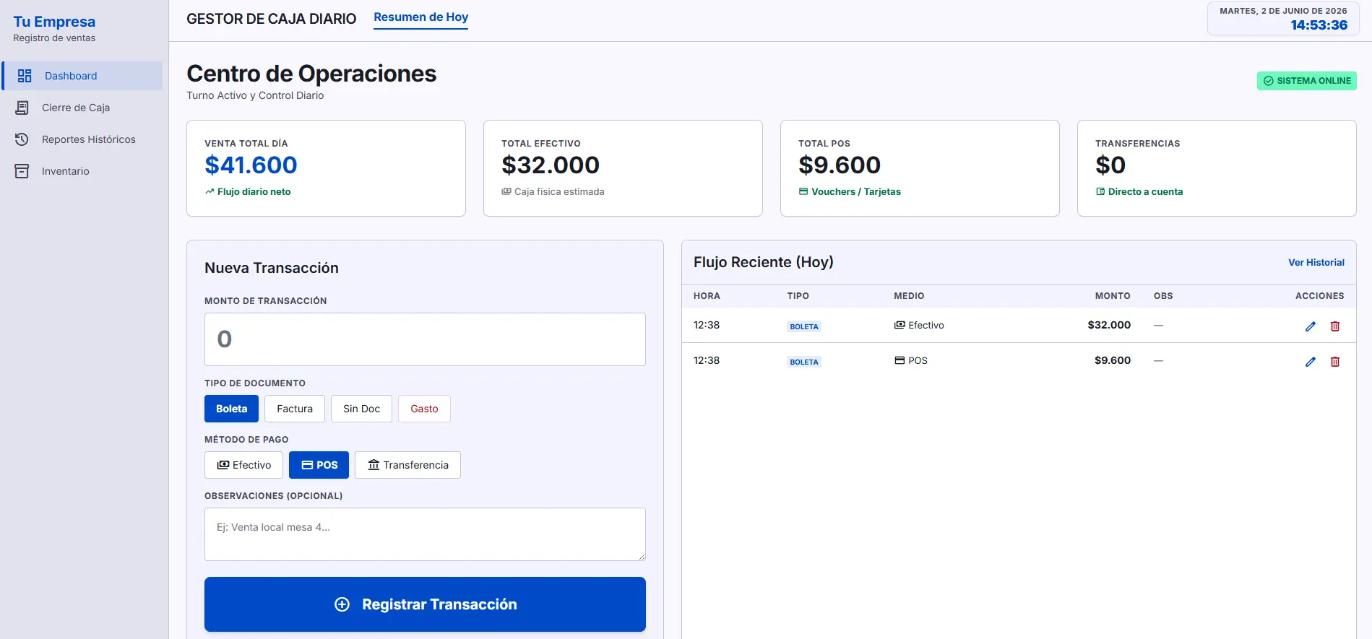1372x639 pixels.
Task: Navigate to Inventario
Action: click(82, 171)
